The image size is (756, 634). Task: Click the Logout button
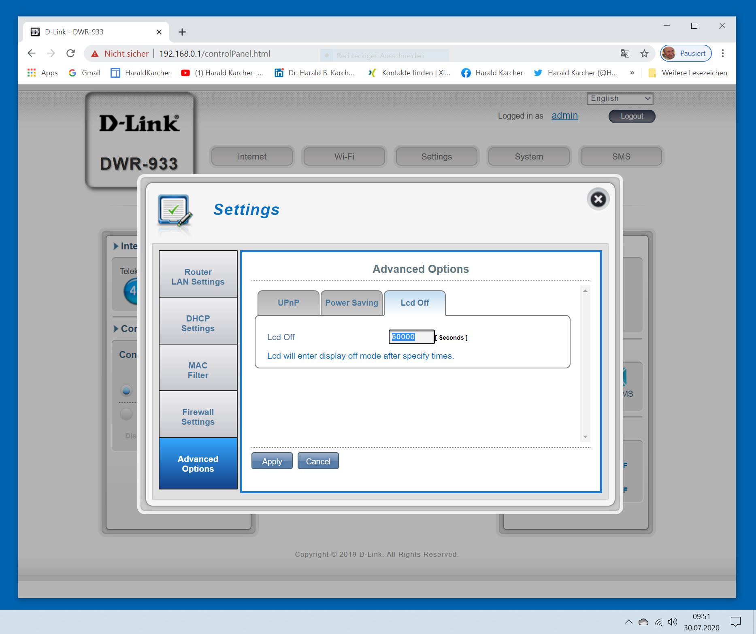632,116
